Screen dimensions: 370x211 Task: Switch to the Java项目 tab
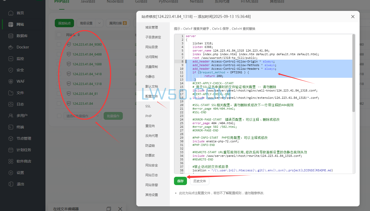coord(88,2)
